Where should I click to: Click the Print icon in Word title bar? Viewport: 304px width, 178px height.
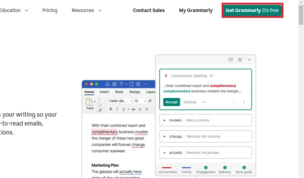pyautogui.click(x=138, y=84)
